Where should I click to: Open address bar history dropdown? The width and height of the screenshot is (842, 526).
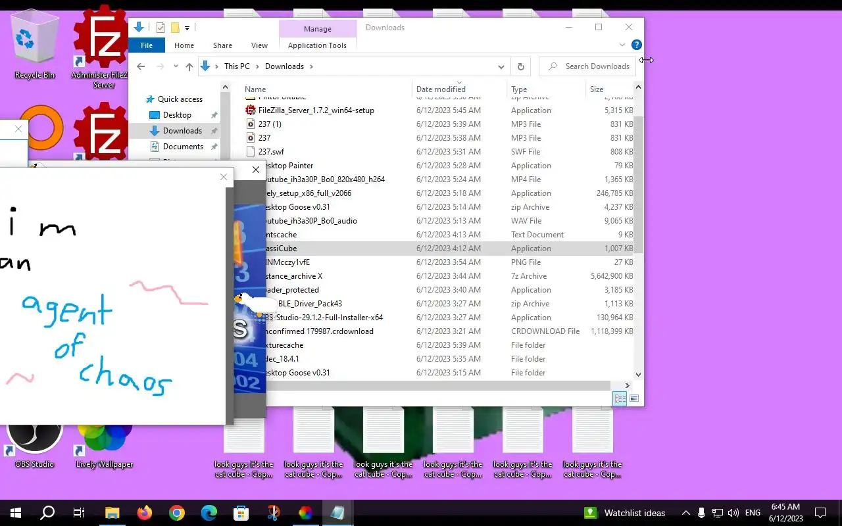pos(501,66)
